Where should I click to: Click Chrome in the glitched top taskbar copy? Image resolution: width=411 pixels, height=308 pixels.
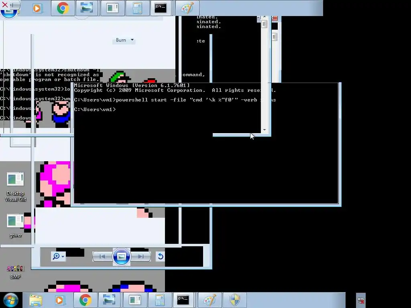(63, 8)
